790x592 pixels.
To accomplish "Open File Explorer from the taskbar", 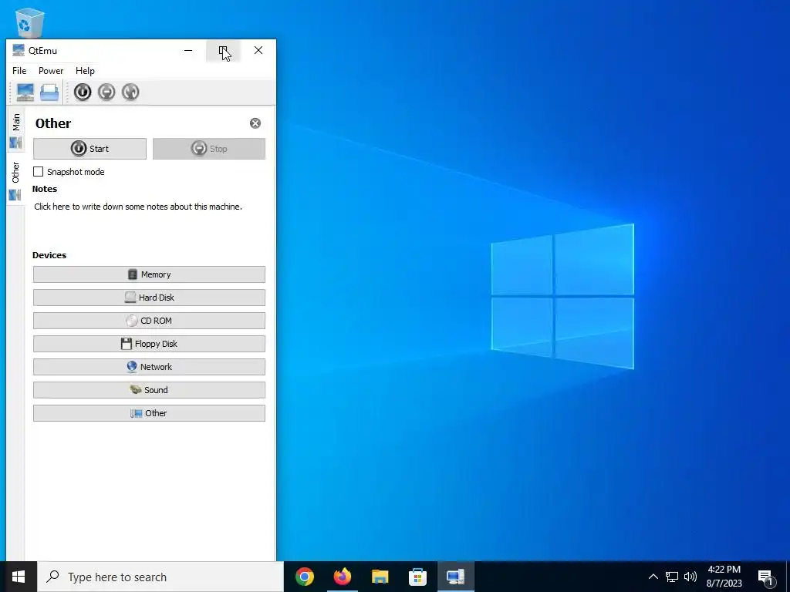I will [380, 577].
